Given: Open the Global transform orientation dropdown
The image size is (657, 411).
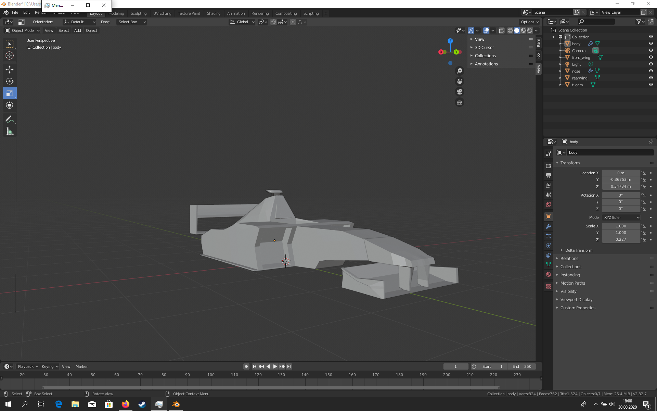Looking at the screenshot, I should pyautogui.click(x=242, y=22).
